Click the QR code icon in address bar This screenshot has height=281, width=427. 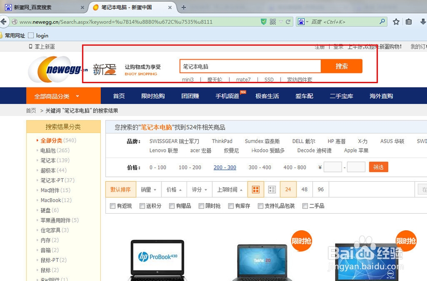pyautogui.click(x=272, y=22)
